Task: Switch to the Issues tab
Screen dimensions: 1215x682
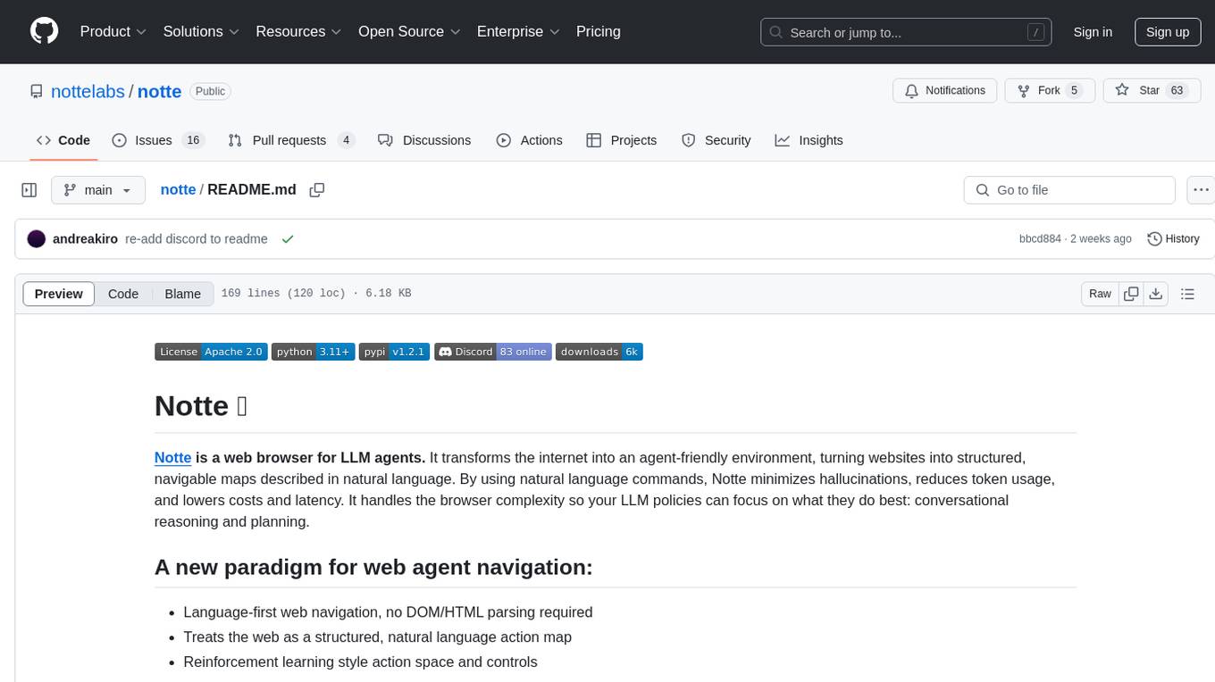Action: coord(158,140)
